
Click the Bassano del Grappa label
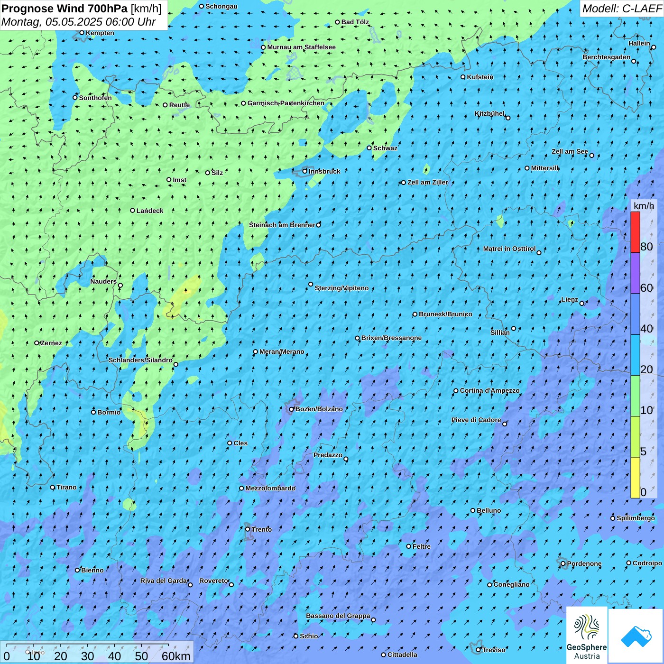338,616
